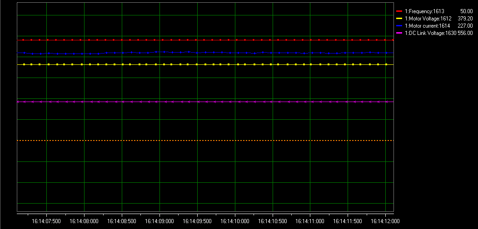Click the 16:14:07:500 time axis label

tap(46, 221)
